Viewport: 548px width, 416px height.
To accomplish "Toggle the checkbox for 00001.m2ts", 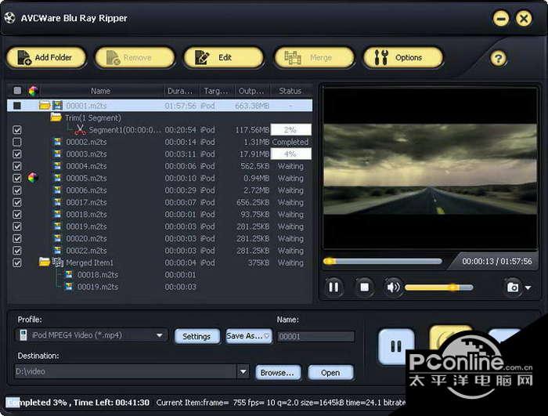I will point(16,105).
